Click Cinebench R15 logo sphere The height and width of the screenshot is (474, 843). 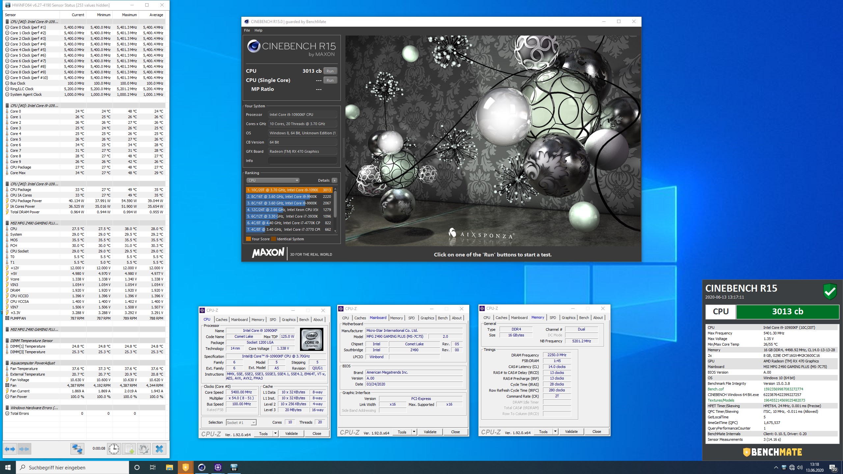click(254, 46)
